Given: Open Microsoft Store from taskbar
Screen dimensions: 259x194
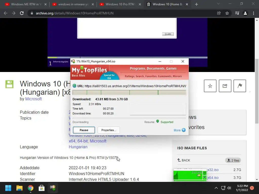Looking at the screenshot, I should pyautogui.click(x=42, y=188).
